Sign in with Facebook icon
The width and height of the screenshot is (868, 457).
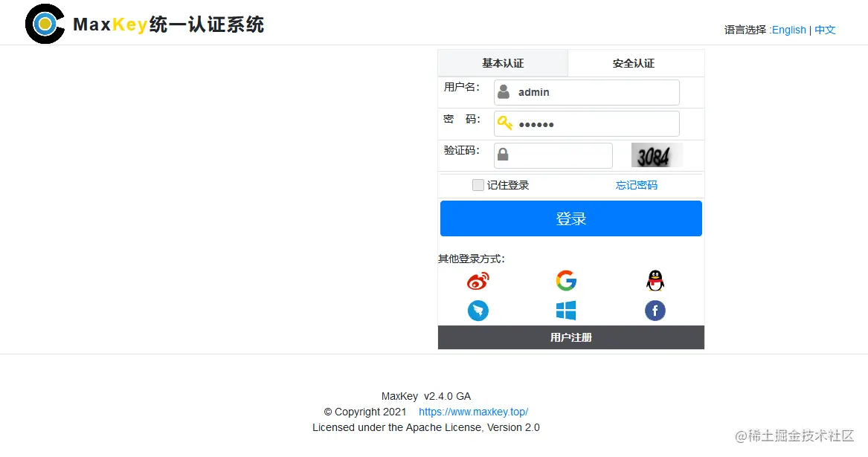[655, 311]
